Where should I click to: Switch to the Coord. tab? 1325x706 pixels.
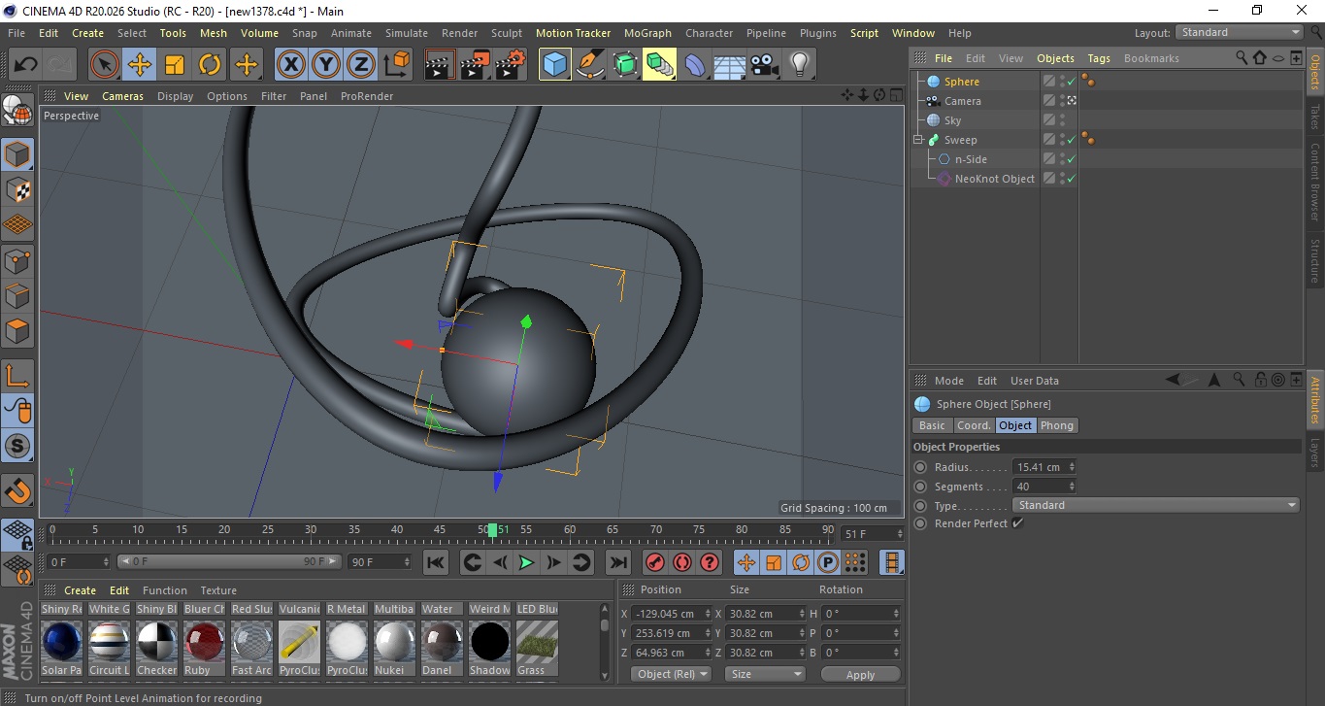point(974,425)
